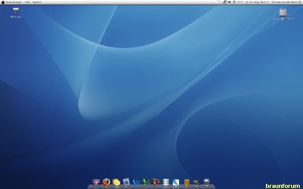Open the Trash in the dock
The height and width of the screenshot is (189, 303).
point(206,182)
